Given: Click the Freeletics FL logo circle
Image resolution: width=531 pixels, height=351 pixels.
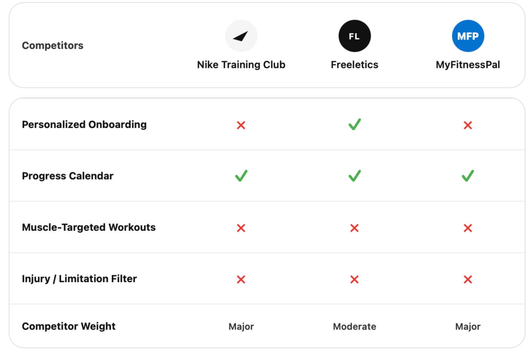Looking at the screenshot, I should [355, 36].
